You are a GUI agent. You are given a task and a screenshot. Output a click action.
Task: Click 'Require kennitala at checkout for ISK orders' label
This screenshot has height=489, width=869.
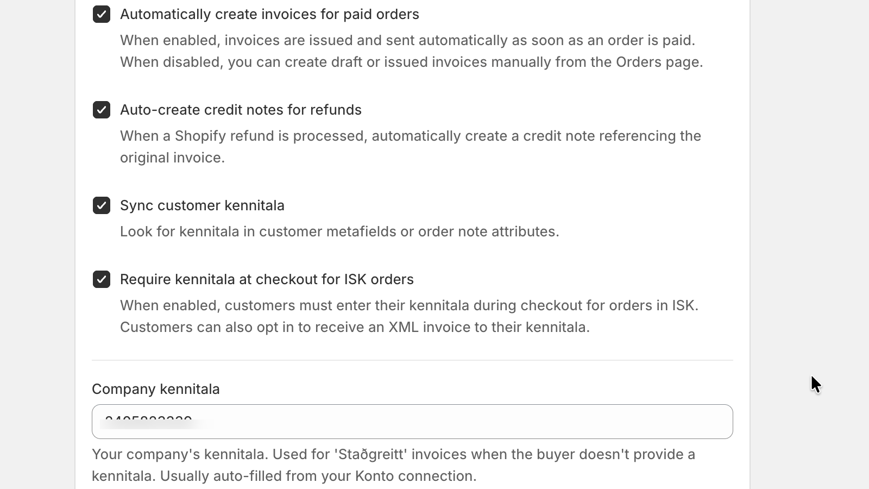click(x=267, y=279)
